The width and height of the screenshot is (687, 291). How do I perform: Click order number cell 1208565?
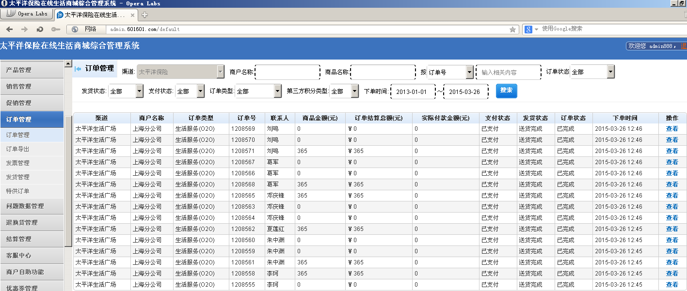point(247,196)
